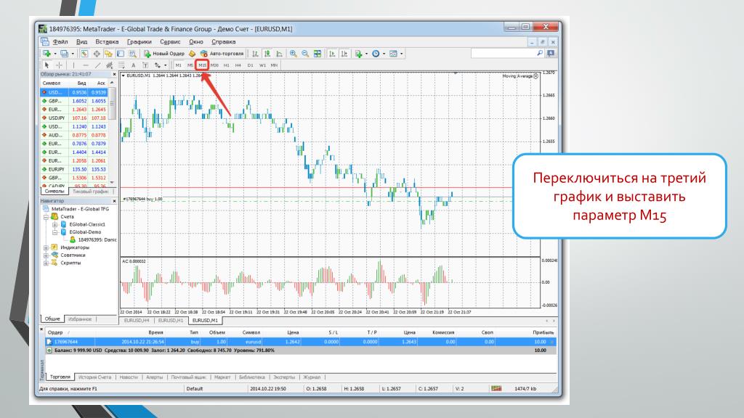Collapse the Счета tree node

click(x=46, y=216)
